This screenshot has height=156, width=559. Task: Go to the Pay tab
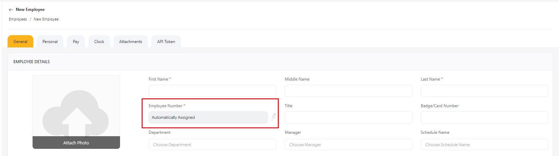click(76, 42)
